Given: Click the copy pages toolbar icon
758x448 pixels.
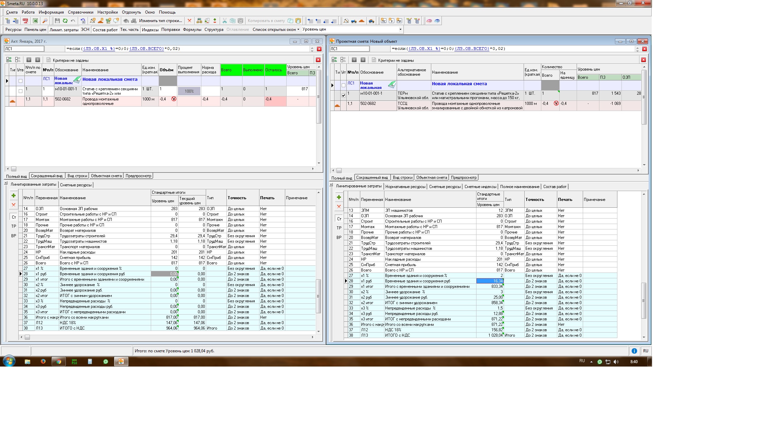Looking at the screenshot, I should click(233, 21).
